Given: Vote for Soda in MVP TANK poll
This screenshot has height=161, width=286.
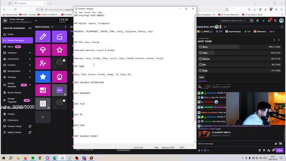Looking at the screenshot, I should [x=240, y=71].
